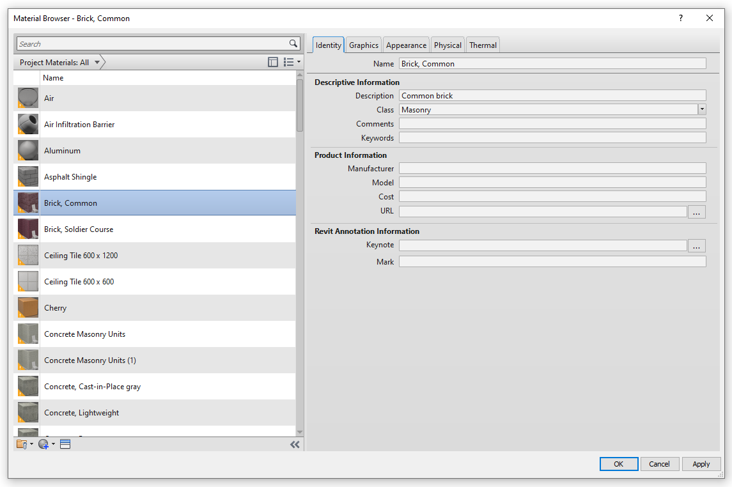Click the search magnifier icon
Viewport: 732px width, 487px height.
[x=293, y=43]
